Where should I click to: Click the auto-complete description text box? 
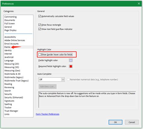tap(87, 100)
